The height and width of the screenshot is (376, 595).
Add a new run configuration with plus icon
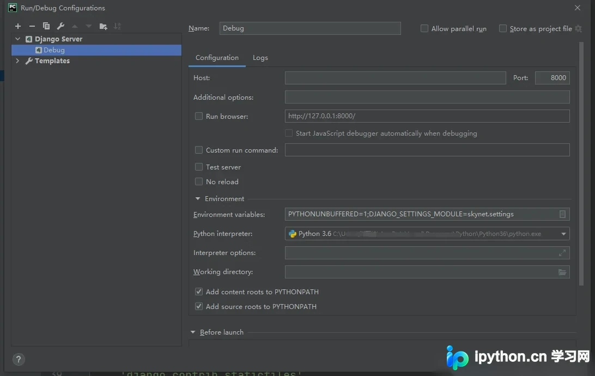(18, 26)
